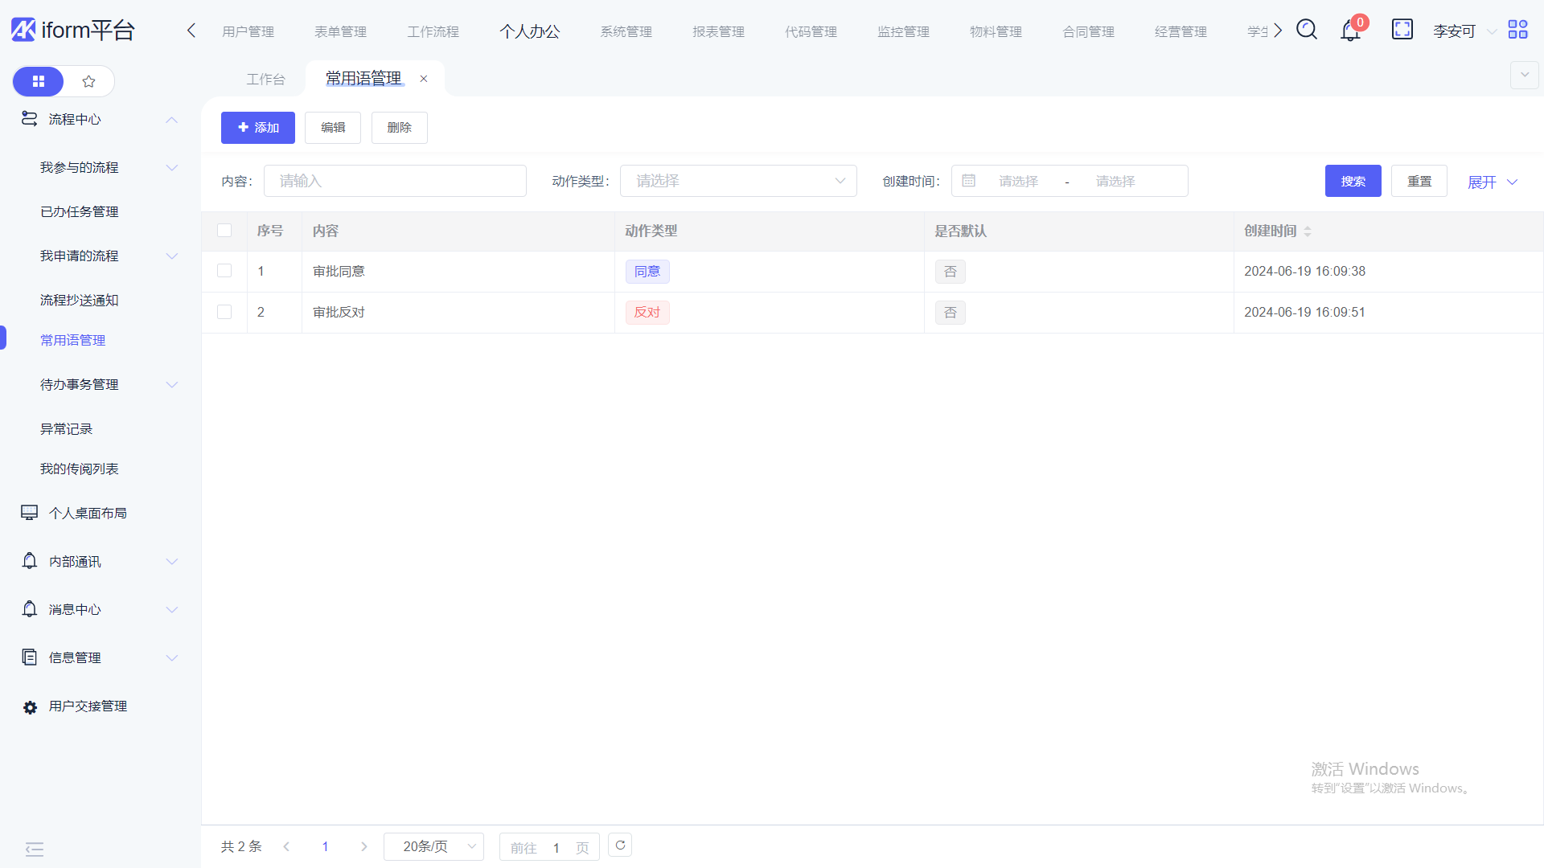Open the 20条/页 page size dropdown

pos(433,846)
